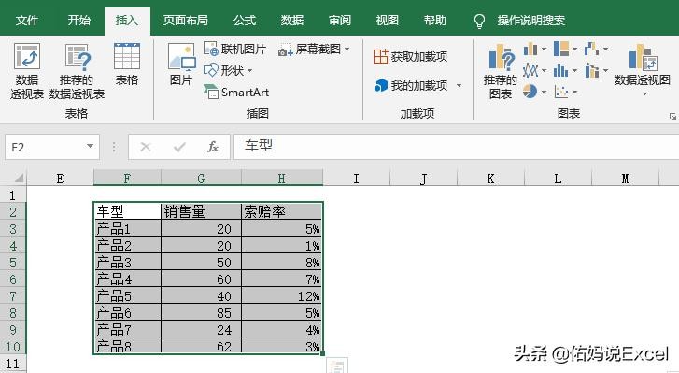Open the 文件 File tab
The width and height of the screenshot is (679, 373).
(27, 21)
